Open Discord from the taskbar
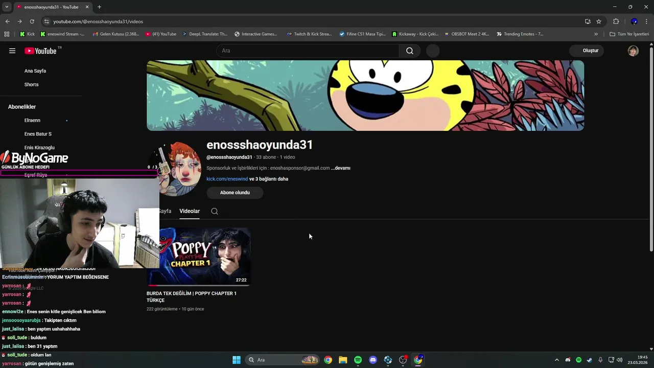654x368 pixels. [373, 360]
